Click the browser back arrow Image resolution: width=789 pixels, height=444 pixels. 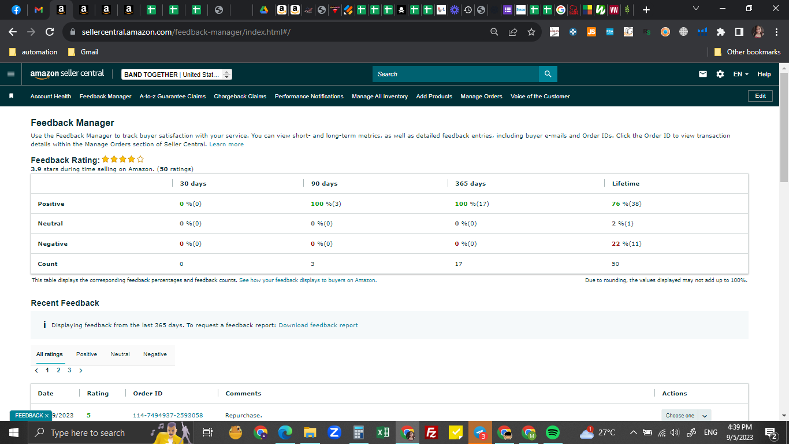click(x=13, y=32)
